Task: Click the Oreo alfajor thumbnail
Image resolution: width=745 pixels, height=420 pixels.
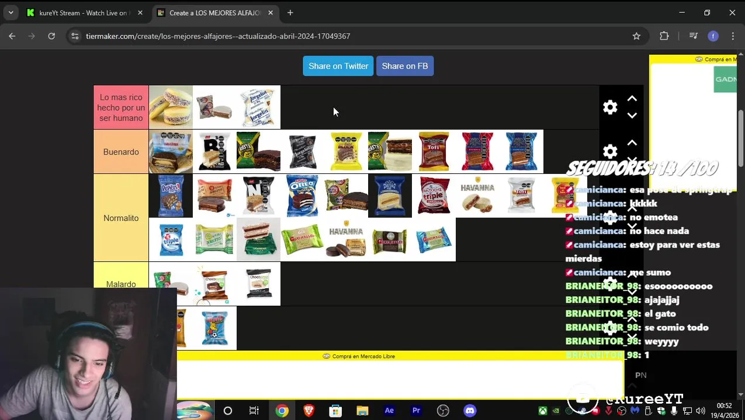Action: coord(302,195)
